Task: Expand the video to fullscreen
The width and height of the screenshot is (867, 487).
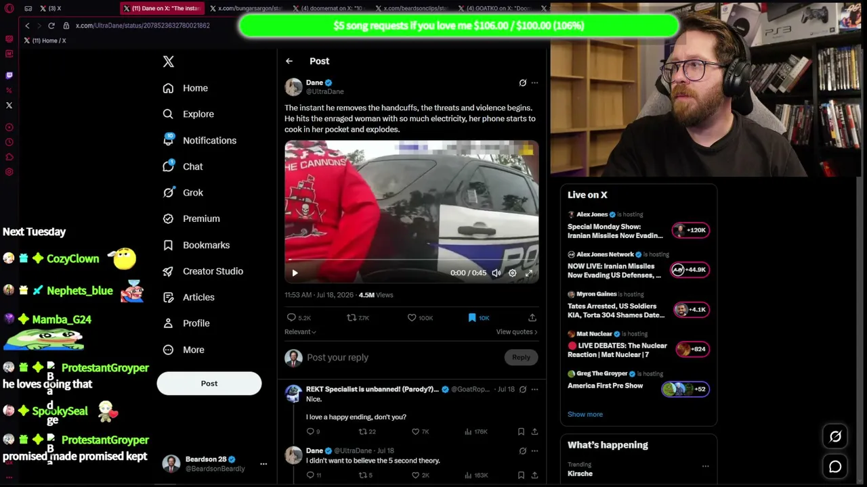Action: (x=529, y=273)
